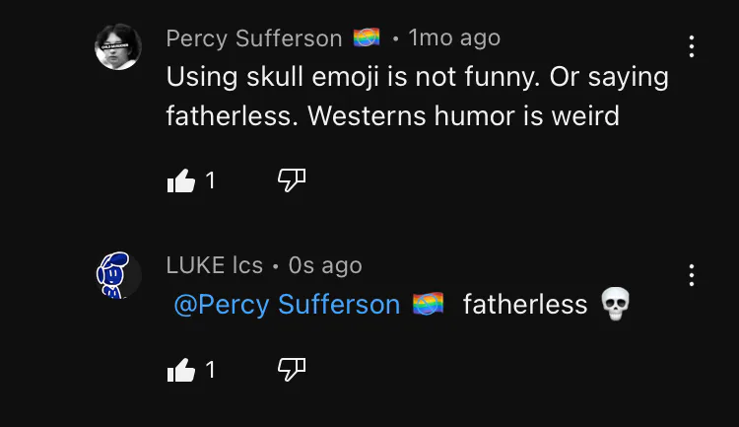Click the word "fatherless" in LUKE's reply
Viewport: 739px width, 427px height.
coord(524,305)
